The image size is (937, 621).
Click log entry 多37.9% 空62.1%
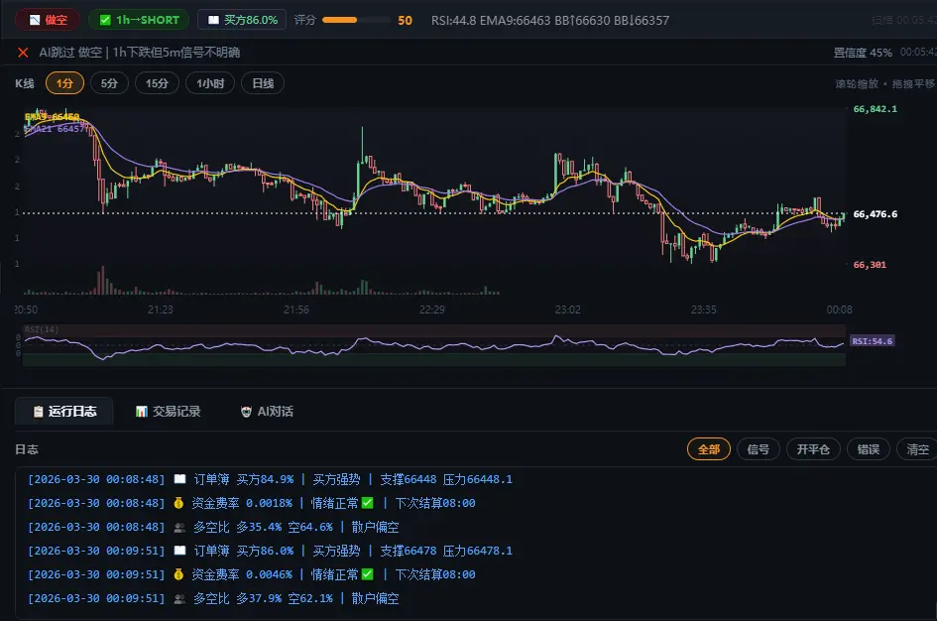pyautogui.click(x=213, y=598)
